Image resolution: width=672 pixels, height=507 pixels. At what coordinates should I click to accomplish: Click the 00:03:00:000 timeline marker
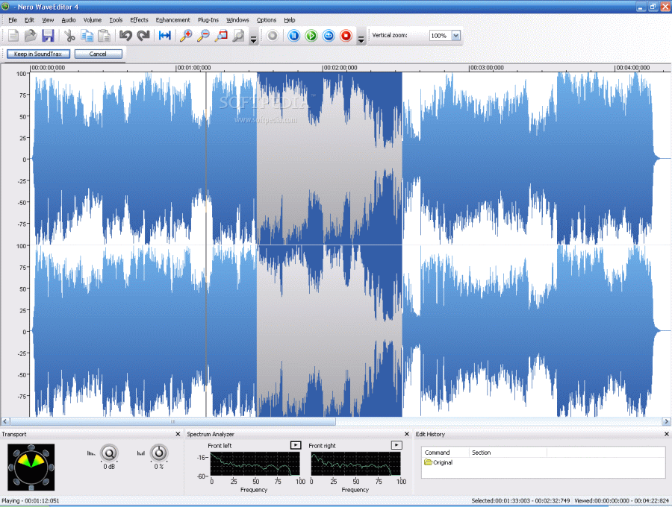[x=486, y=68]
